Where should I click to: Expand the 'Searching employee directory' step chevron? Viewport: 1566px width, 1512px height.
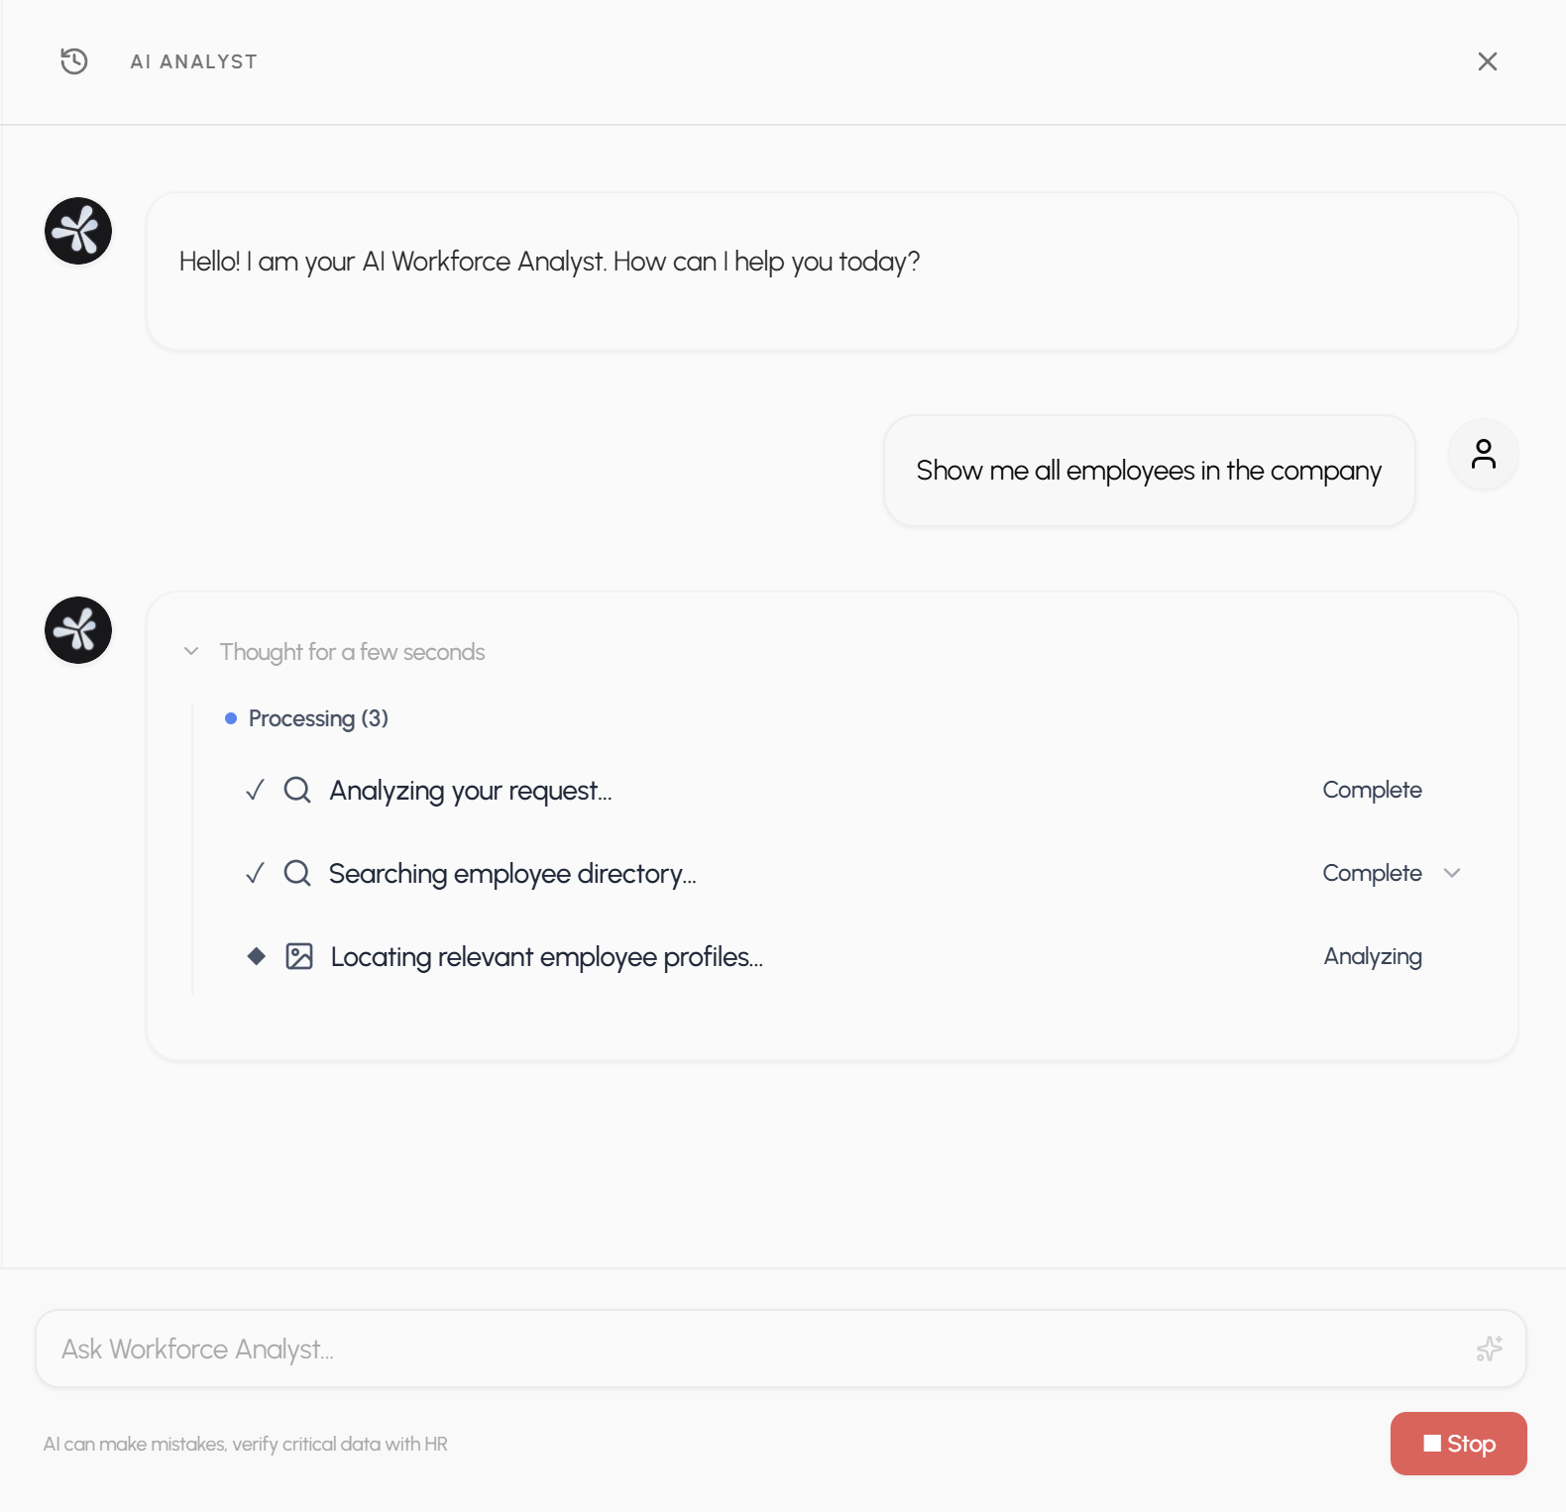[1452, 873]
